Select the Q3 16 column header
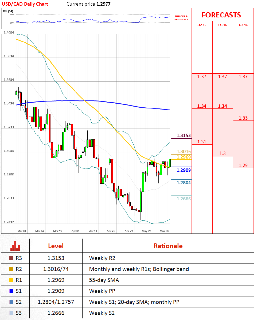The width and height of the screenshot is (257, 320). pos(223,25)
